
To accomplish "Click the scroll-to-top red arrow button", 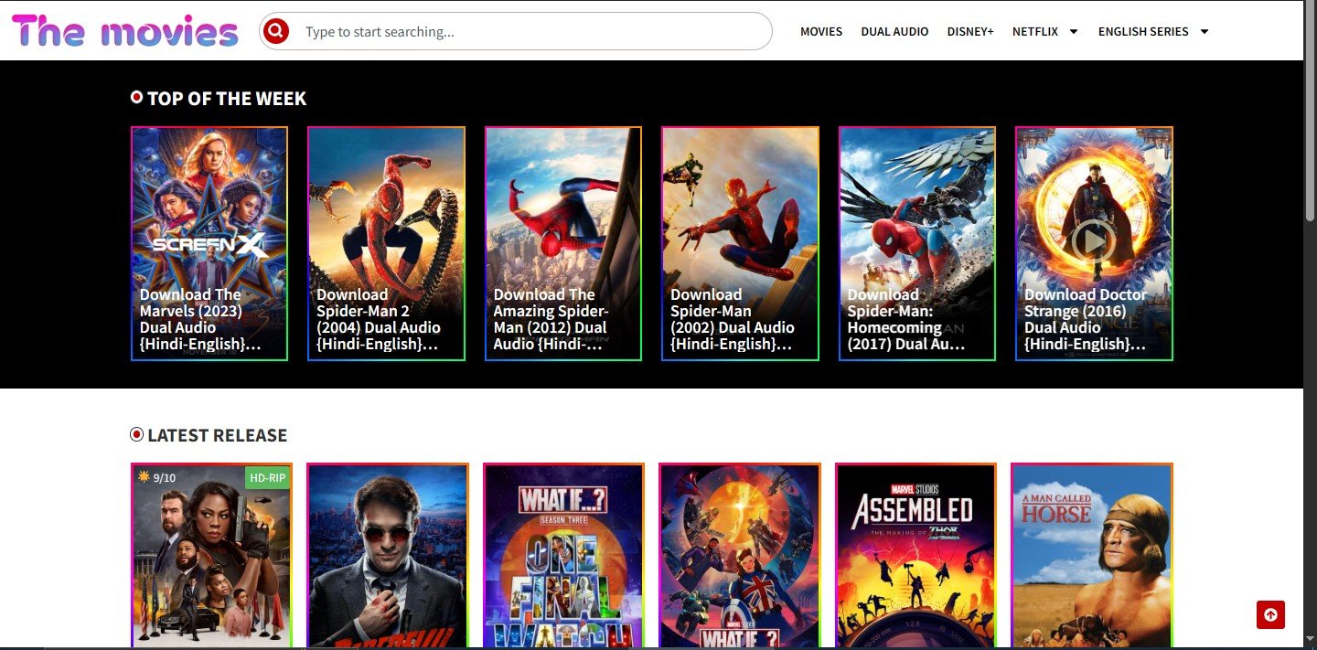I will (1270, 615).
